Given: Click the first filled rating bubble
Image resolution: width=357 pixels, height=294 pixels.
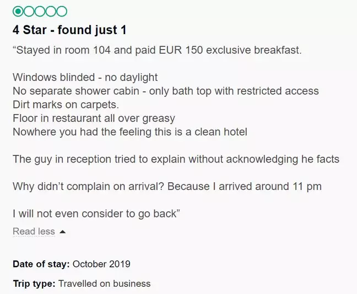Looking at the screenshot, I should click(x=18, y=11).
